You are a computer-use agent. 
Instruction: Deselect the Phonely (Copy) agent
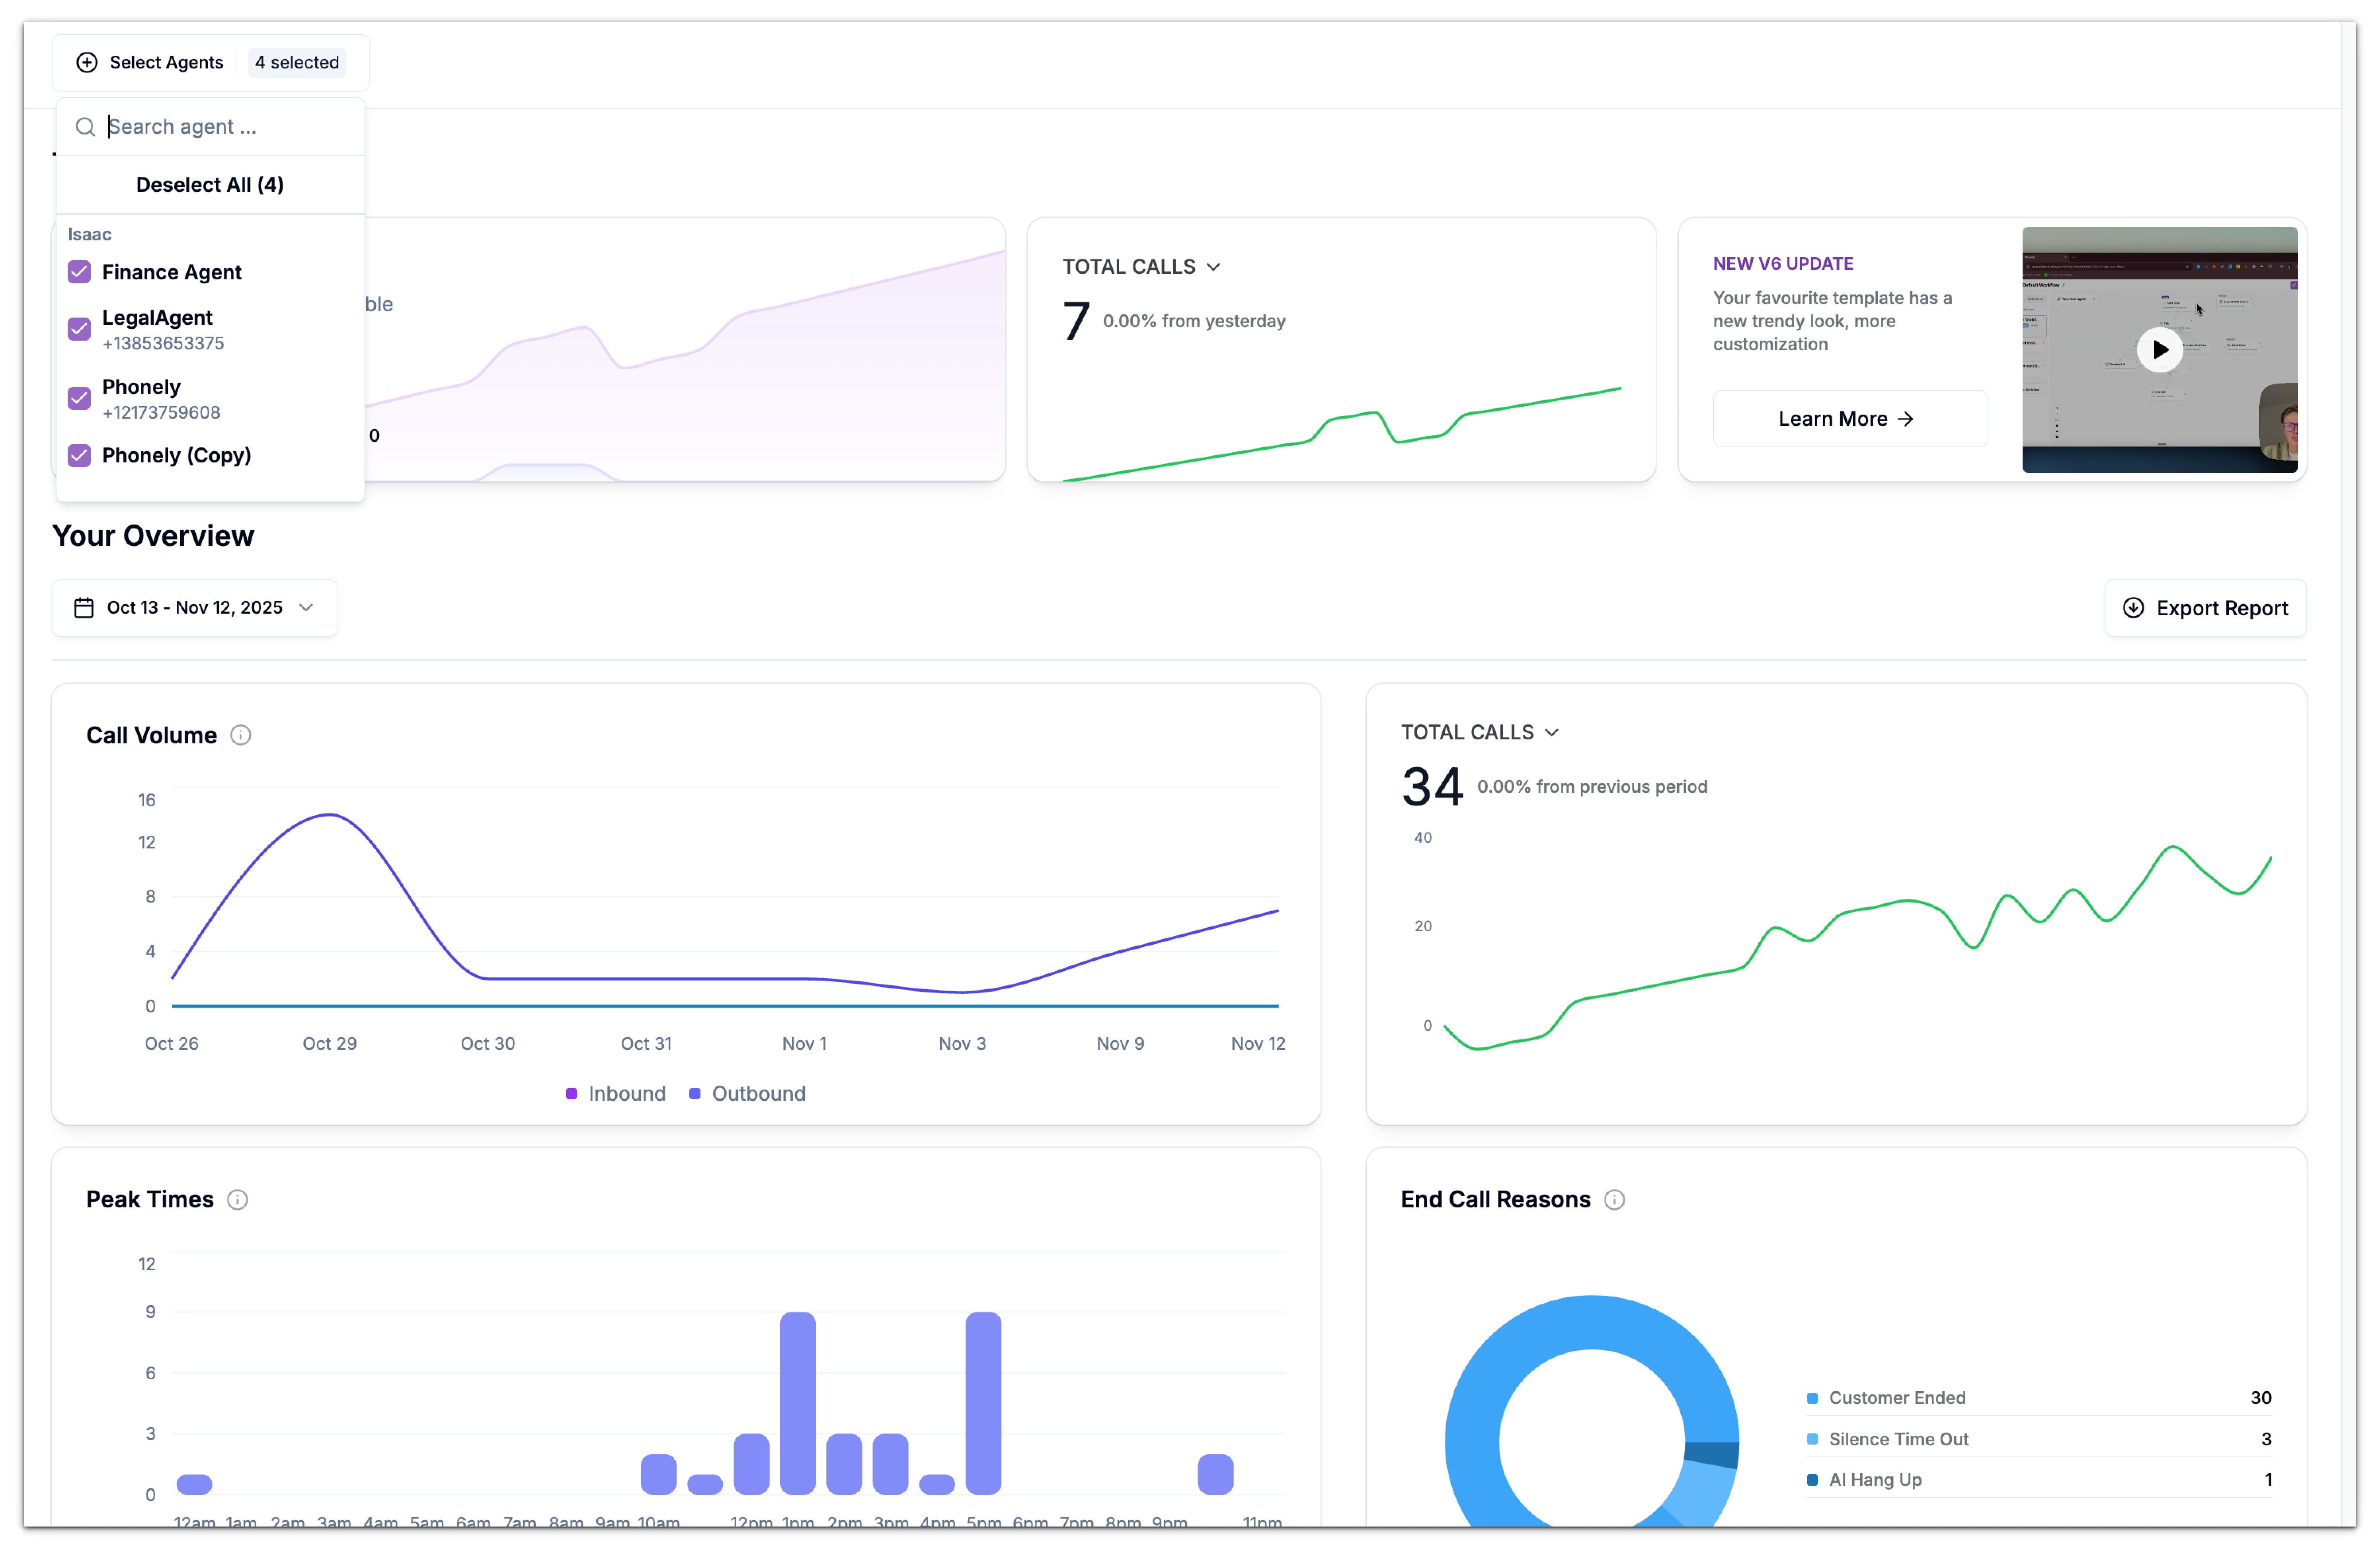pyautogui.click(x=79, y=455)
